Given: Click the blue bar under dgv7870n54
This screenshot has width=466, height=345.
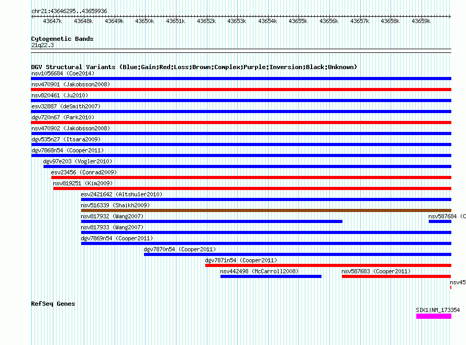Looking at the screenshot, I should [297, 254].
